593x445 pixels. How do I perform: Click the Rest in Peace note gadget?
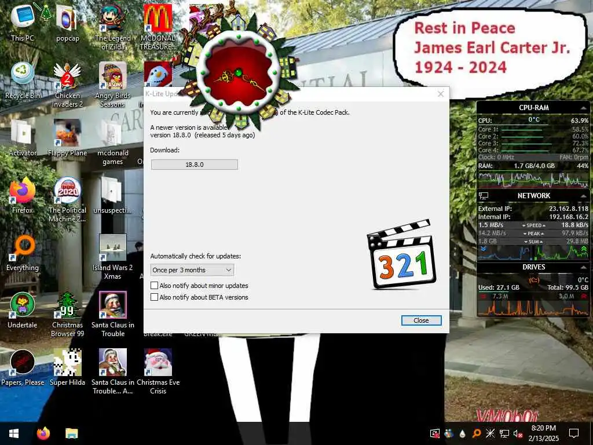490,53
